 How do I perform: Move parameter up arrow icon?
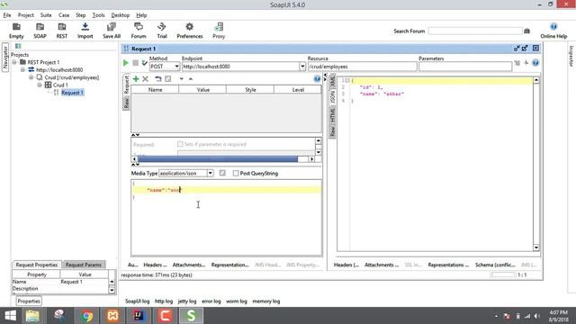pyautogui.click(x=191, y=79)
